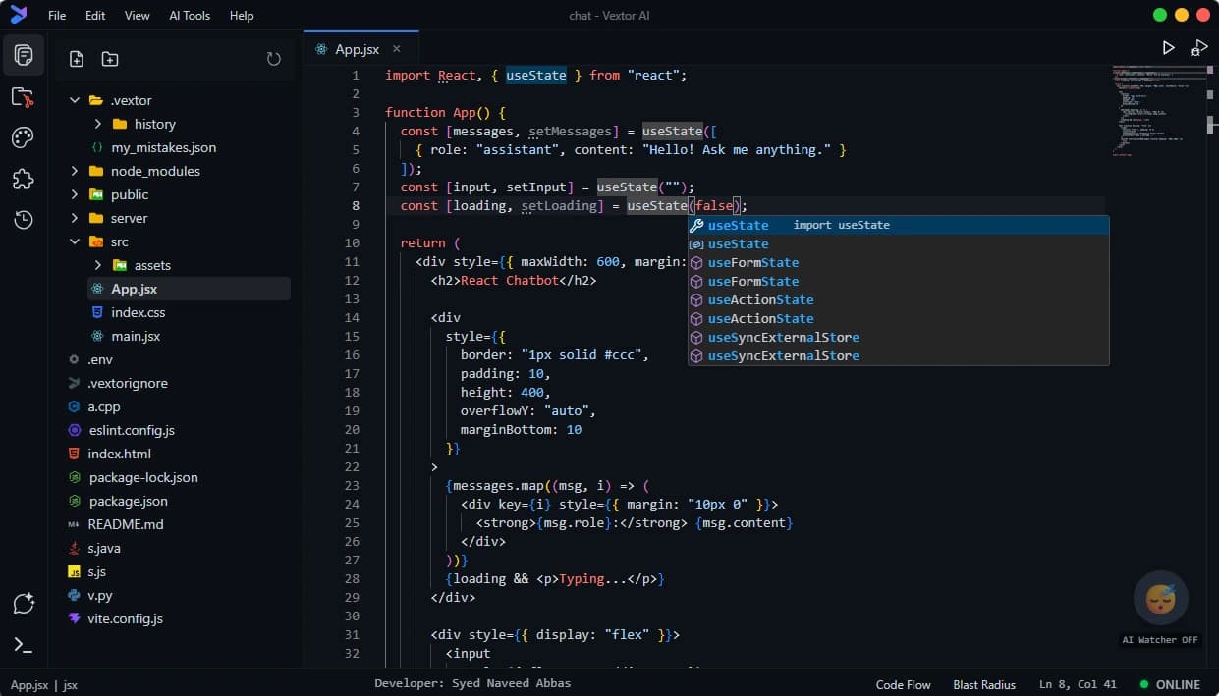Open the terminal icon in sidebar
Viewport: 1219px width, 696px height.
coord(24,645)
